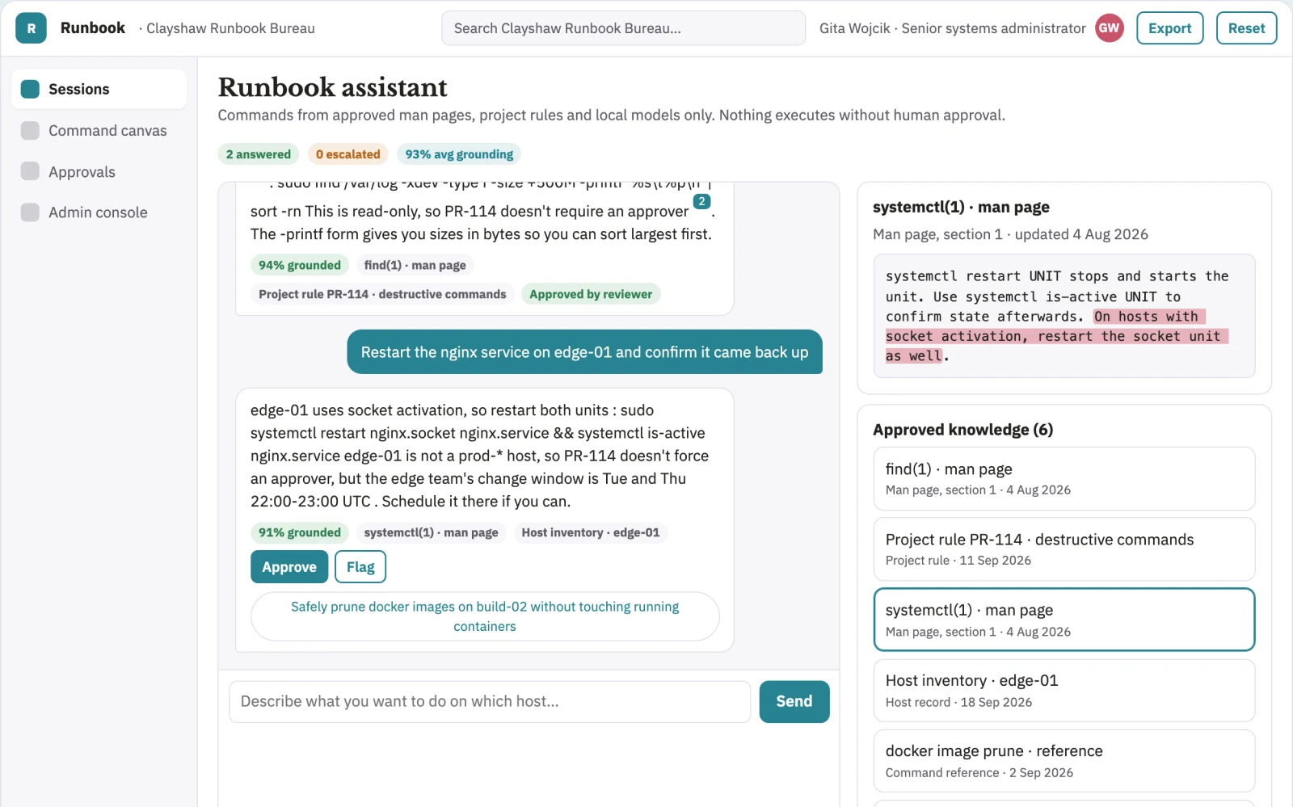The height and width of the screenshot is (807, 1293).
Task: Click the host task description input
Action: (x=490, y=701)
